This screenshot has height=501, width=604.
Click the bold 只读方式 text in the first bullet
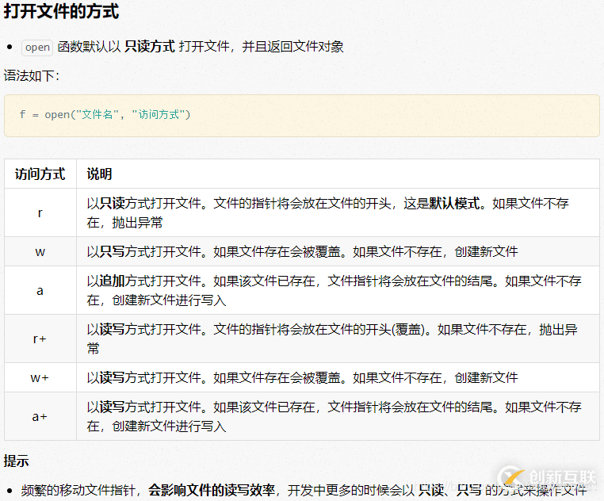pos(150,47)
